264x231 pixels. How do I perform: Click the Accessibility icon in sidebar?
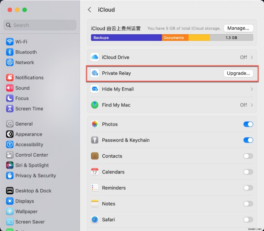pos(10,144)
